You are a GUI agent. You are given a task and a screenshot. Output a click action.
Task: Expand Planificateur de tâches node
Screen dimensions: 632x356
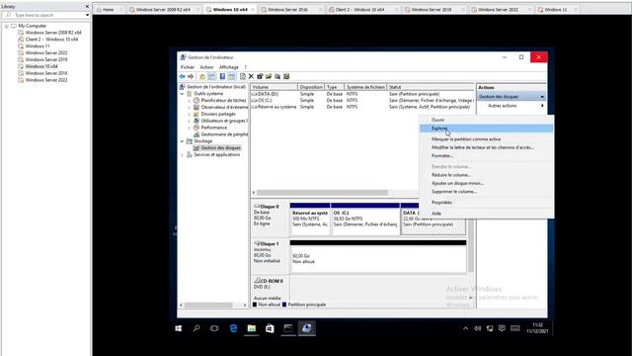189,101
